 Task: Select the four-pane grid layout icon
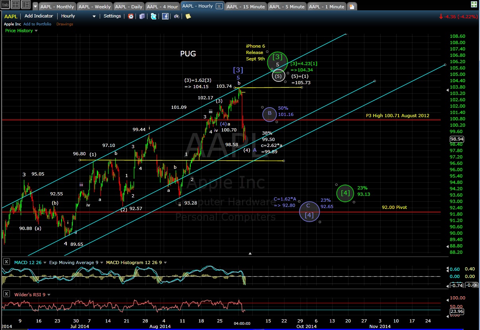pyautogui.click(x=15, y=5)
